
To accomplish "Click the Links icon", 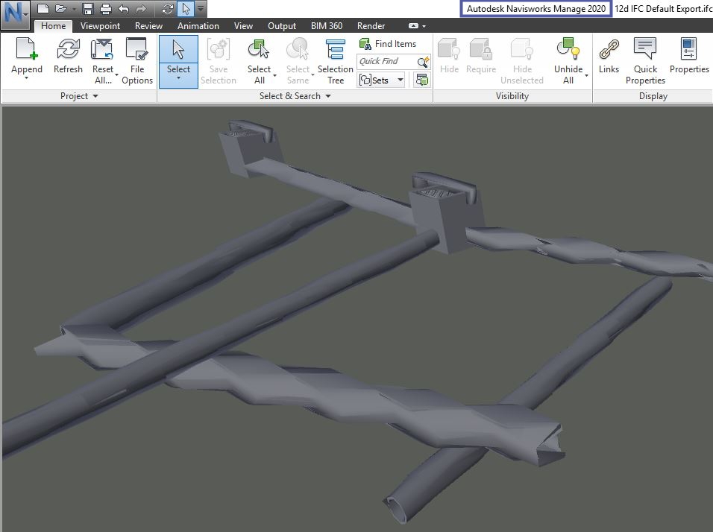I will pos(609,51).
